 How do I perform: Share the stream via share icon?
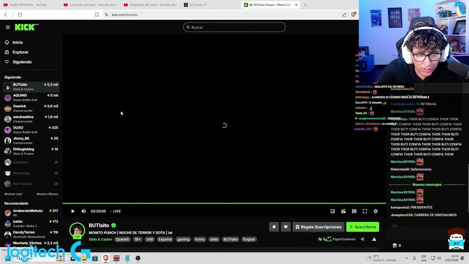tap(362, 239)
